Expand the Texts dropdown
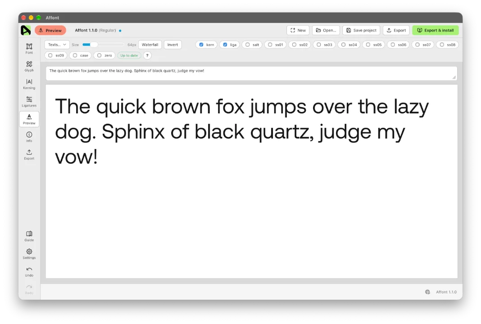This screenshot has height=324, width=481. click(57, 45)
